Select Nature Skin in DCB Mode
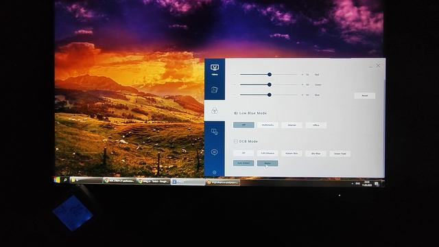This screenshot has width=439, height=247. pos(292,154)
